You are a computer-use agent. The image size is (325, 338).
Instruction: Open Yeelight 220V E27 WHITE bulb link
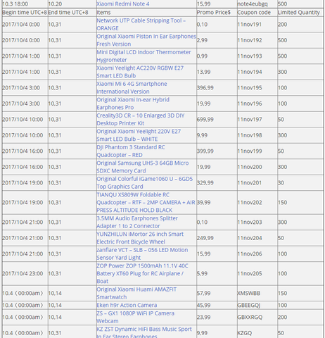(139, 135)
